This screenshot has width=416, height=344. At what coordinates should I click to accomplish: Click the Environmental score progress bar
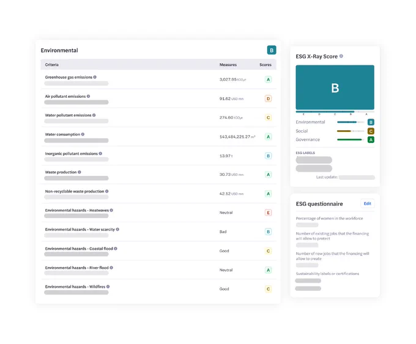point(351,122)
